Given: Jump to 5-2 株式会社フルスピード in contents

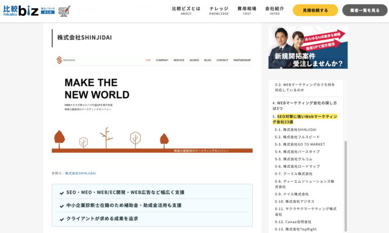Looking at the screenshot, I should (x=297, y=137).
